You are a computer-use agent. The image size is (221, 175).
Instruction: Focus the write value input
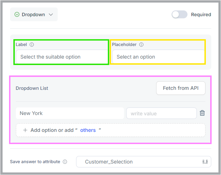[x=162, y=113]
